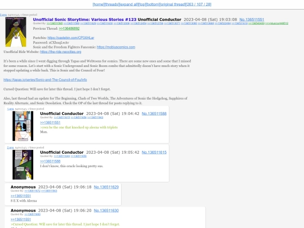Enlarge the 1.png comic page thumbnail
Viewport: 304px width, 228px height.
(x=23, y=126)
